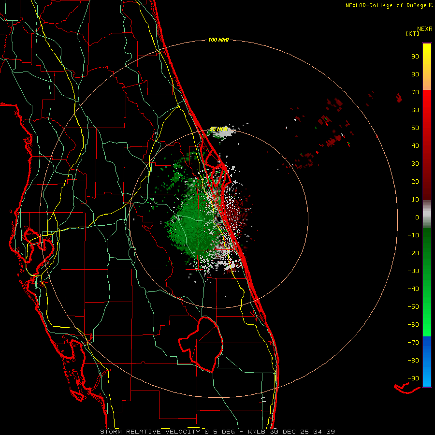435x435 pixels.
Task: Click the -70 value on the velocity scale
Action: point(413,343)
